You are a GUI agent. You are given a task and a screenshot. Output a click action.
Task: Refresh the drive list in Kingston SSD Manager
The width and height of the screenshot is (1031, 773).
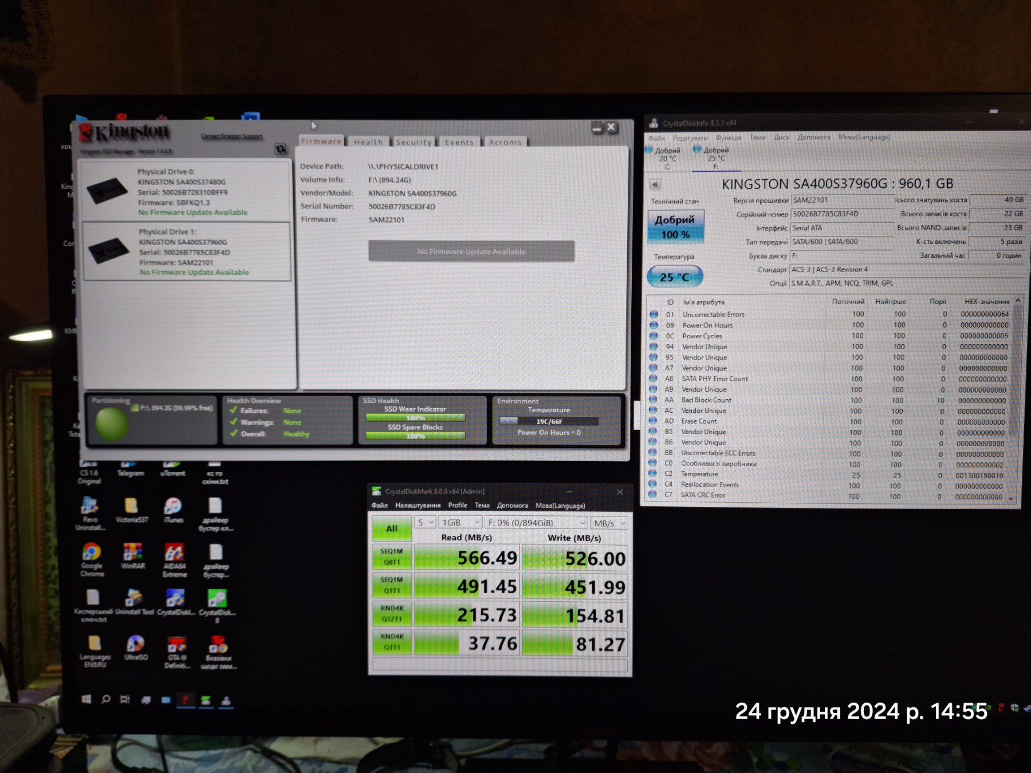coord(281,149)
